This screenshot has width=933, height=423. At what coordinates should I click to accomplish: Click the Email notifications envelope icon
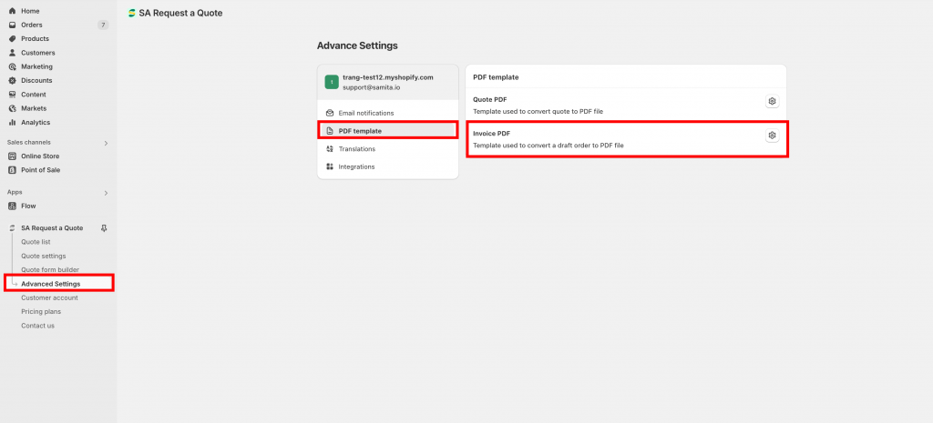point(330,113)
